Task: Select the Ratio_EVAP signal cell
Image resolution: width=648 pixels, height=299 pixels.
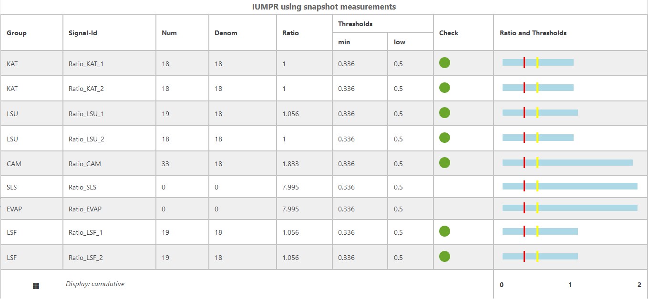Action: (x=85, y=209)
